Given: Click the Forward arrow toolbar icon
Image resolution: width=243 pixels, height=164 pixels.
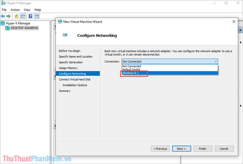Looking at the screenshot, I should pos(9,16).
